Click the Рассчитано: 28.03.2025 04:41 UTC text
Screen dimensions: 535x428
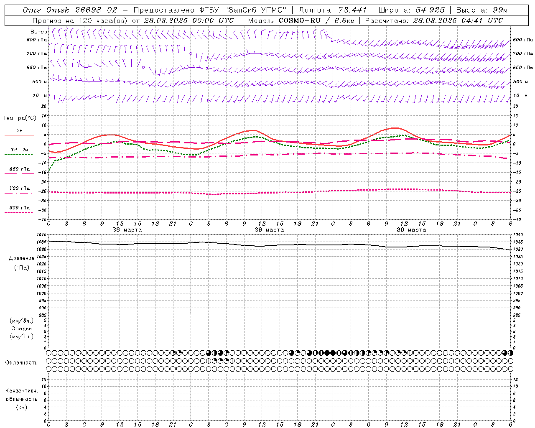click(x=434, y=20)
